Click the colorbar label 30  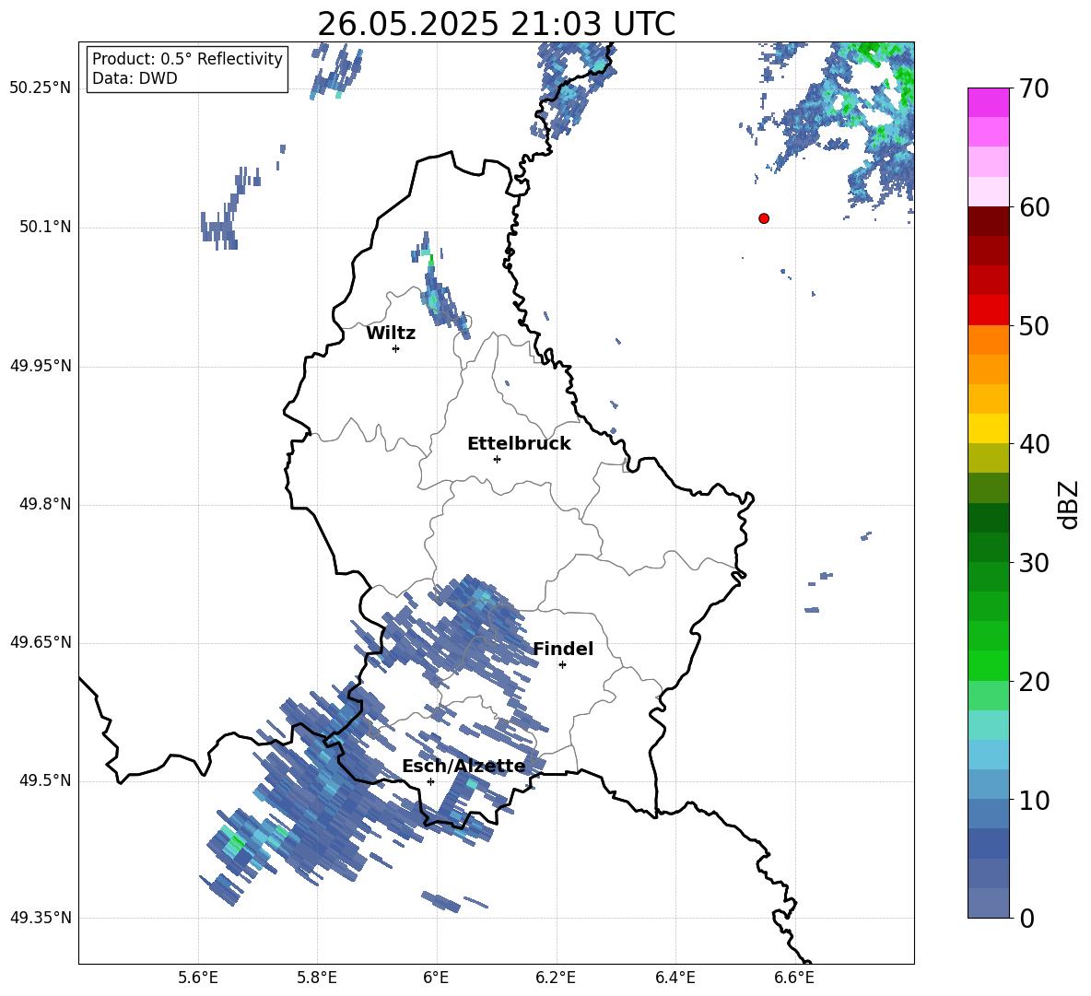1034,563
